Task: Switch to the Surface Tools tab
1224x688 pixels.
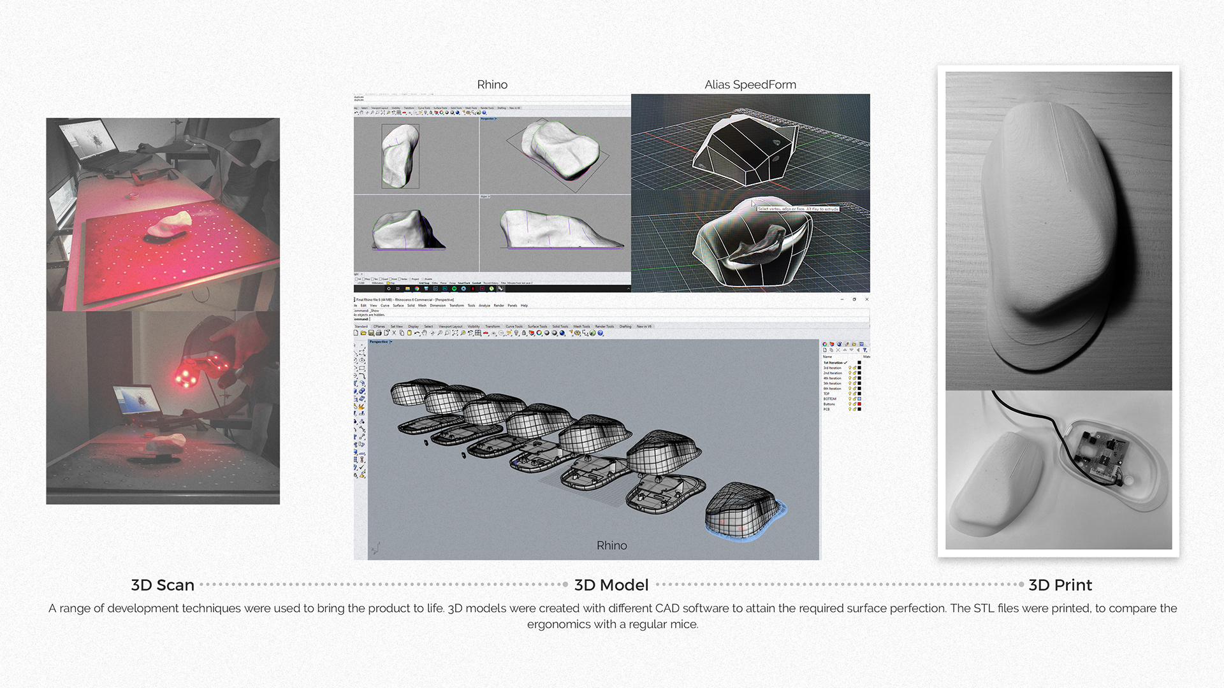Action: click(537, 326)
